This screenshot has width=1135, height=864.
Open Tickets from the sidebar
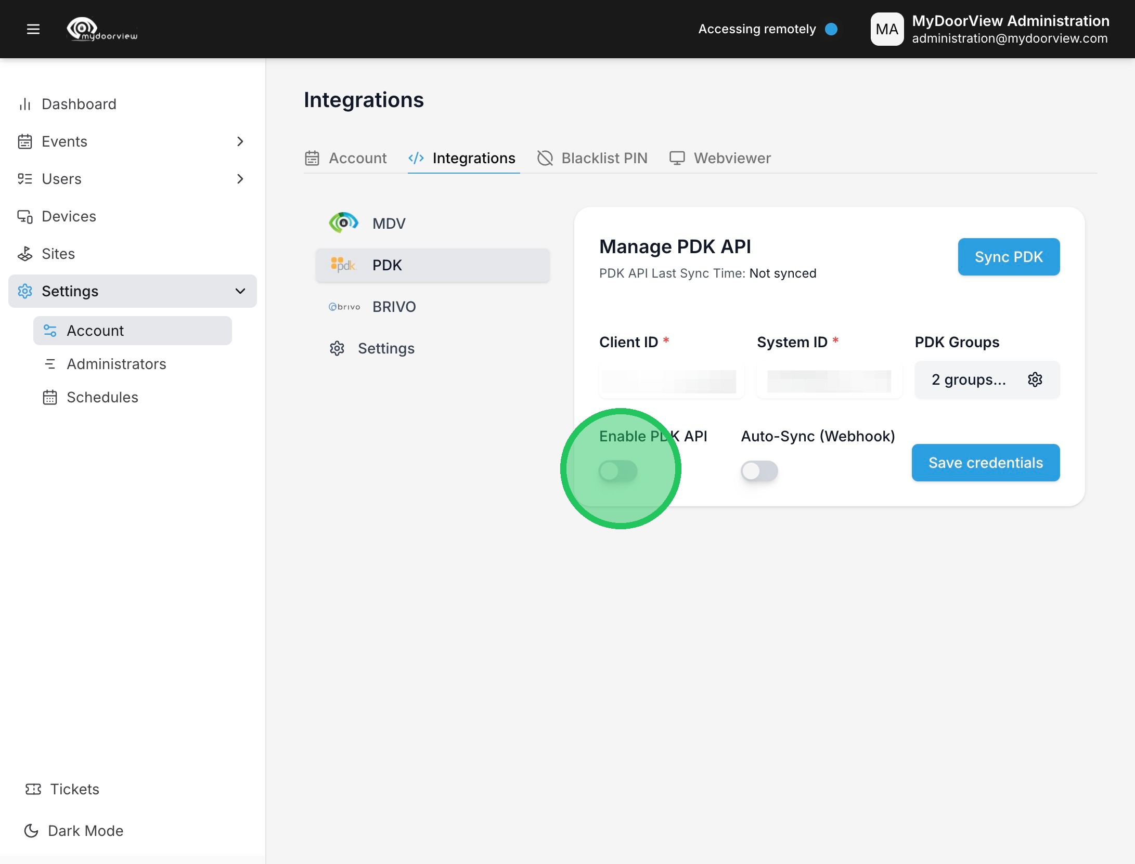pos(74,789)
